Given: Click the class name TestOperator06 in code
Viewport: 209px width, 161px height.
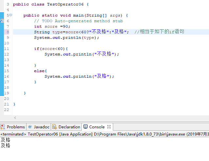Looking at the screenshot, I should coord(65,4).
